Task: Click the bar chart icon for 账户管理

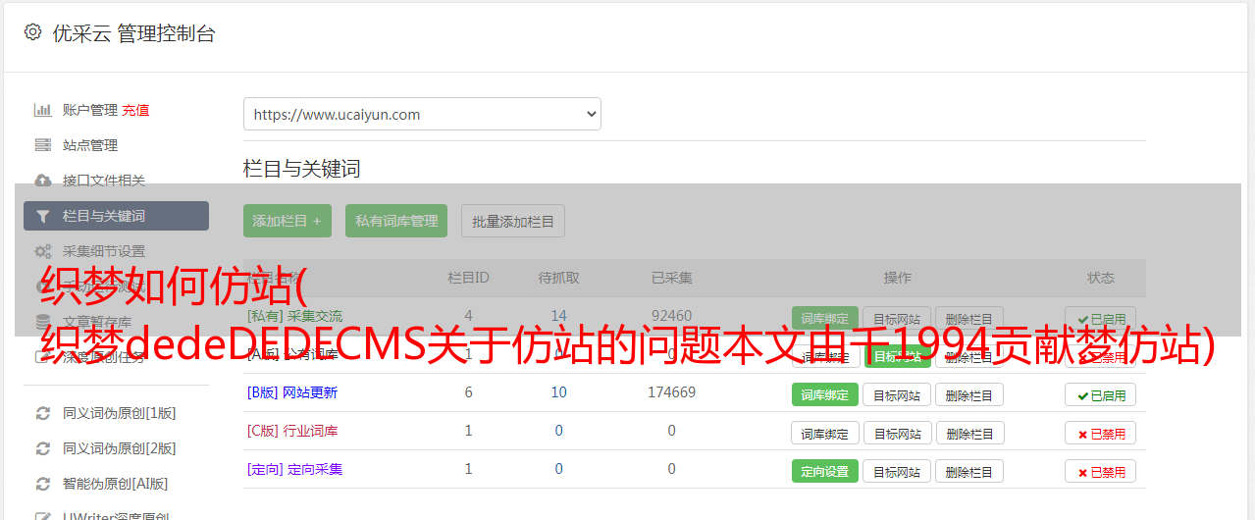Action: pos(42,110)
